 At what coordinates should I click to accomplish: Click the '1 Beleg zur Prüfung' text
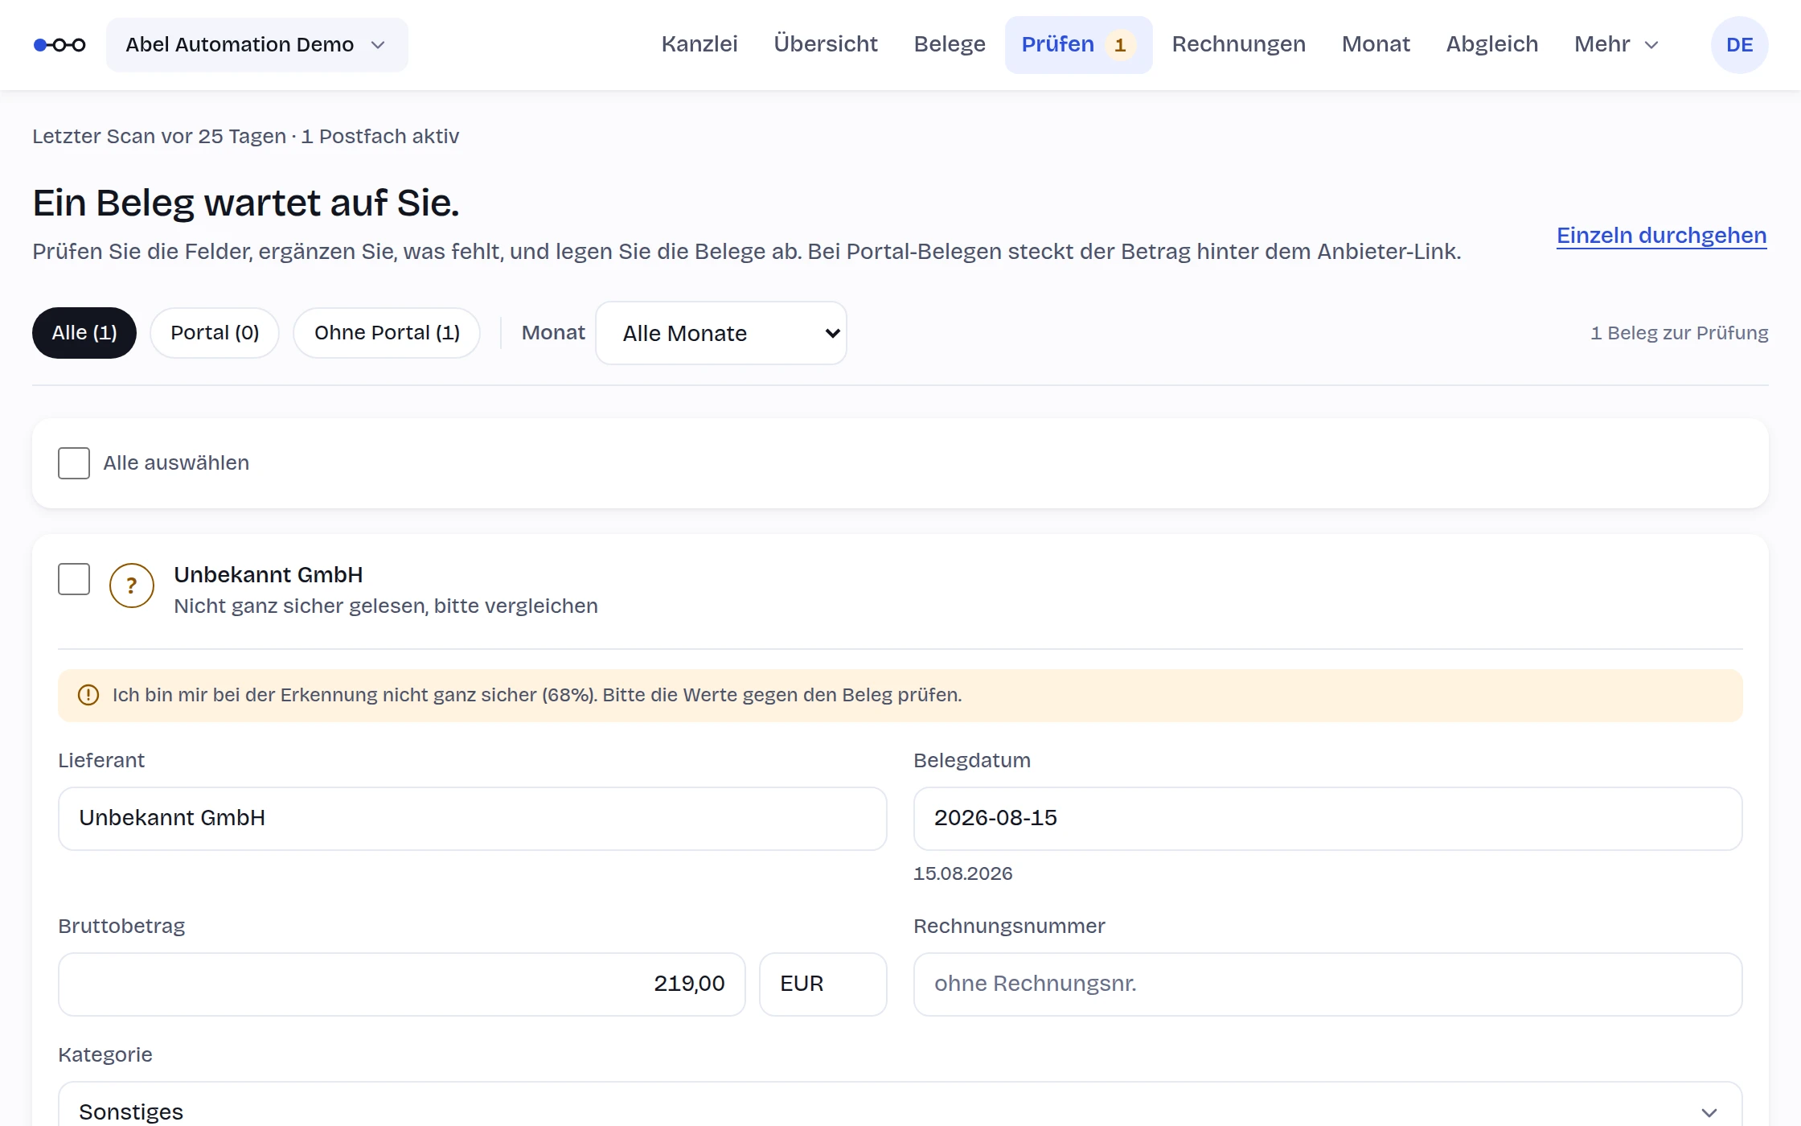1679,333
